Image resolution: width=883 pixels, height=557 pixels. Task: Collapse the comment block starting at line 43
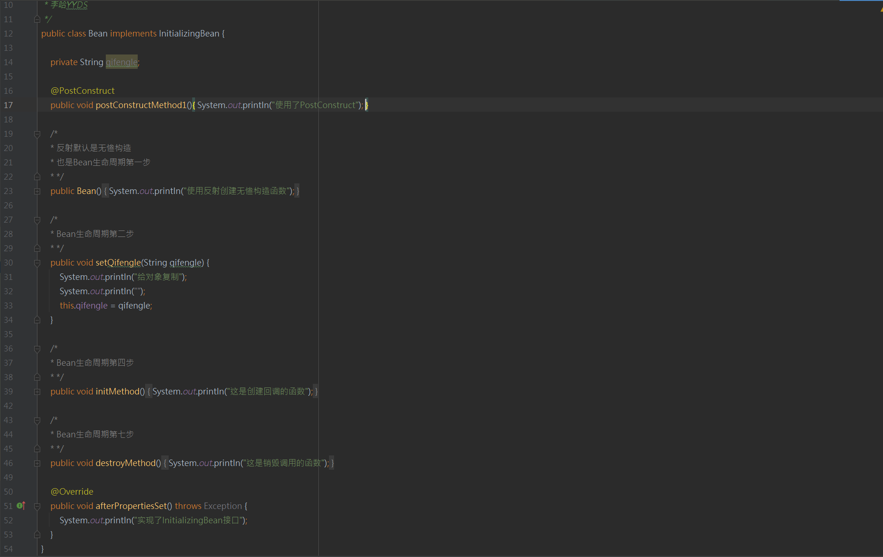click(x=37, y=420)
